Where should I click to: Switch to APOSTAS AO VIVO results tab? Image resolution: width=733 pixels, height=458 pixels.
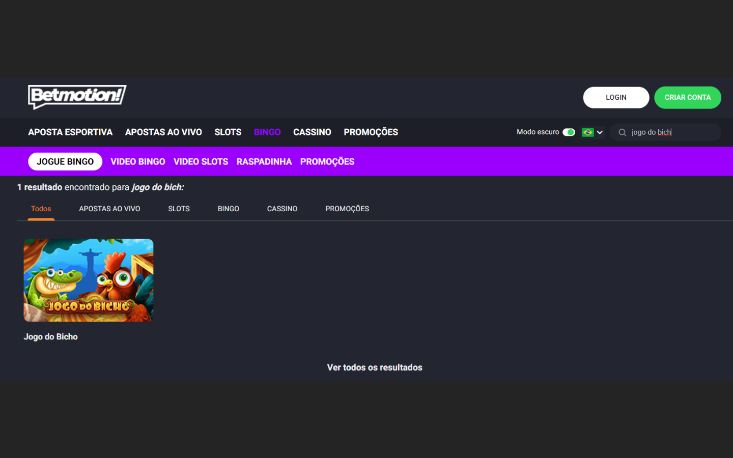coord(109,209)
